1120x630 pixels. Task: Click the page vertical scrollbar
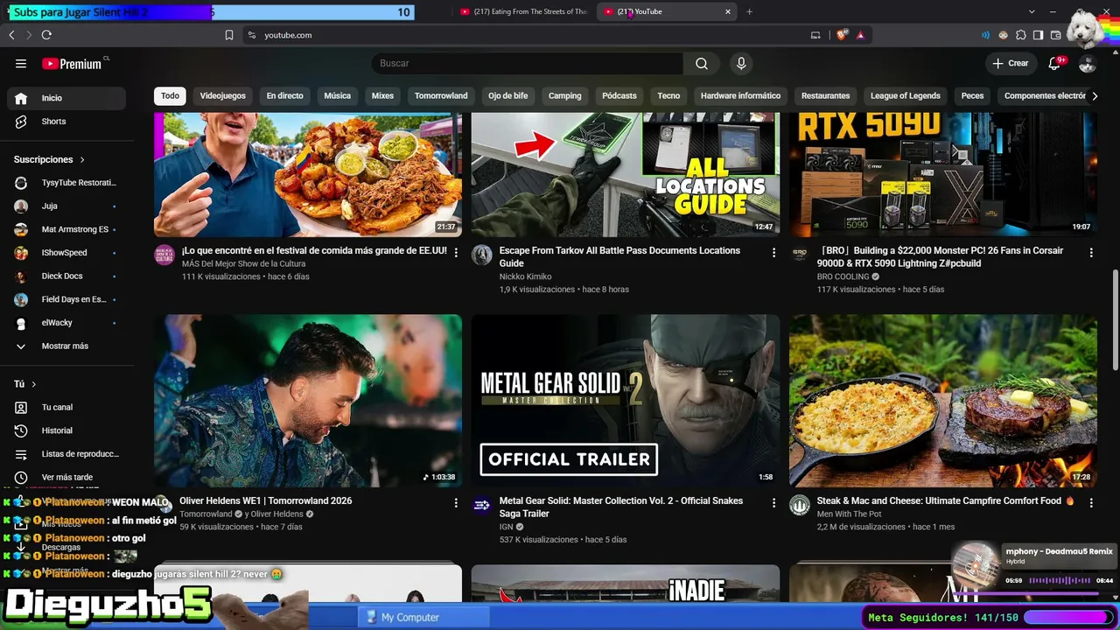point(1115,319)
